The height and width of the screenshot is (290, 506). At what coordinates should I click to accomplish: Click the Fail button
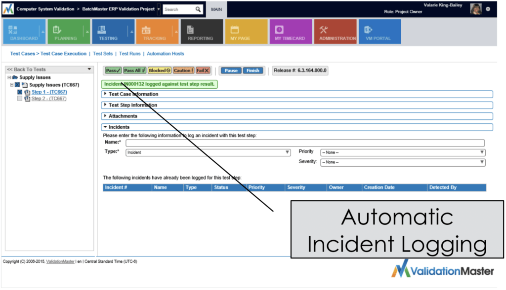[203, 70]
